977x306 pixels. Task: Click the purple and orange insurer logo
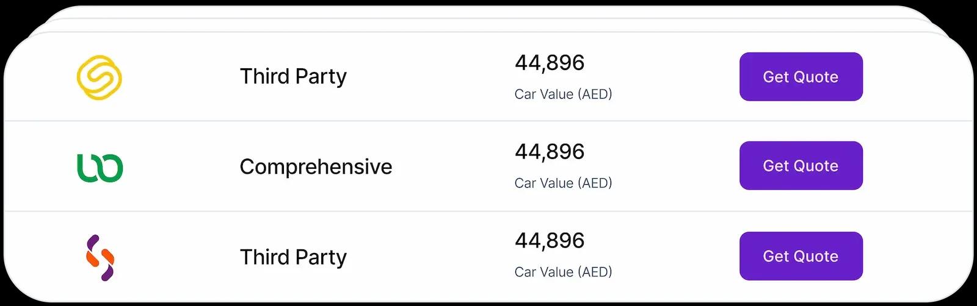(100, 257)
